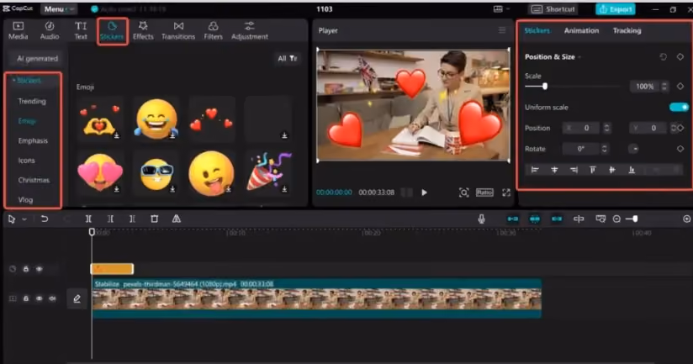
Task: Click the Rotate value stepper arrows
Action: [x=604, y=149]
